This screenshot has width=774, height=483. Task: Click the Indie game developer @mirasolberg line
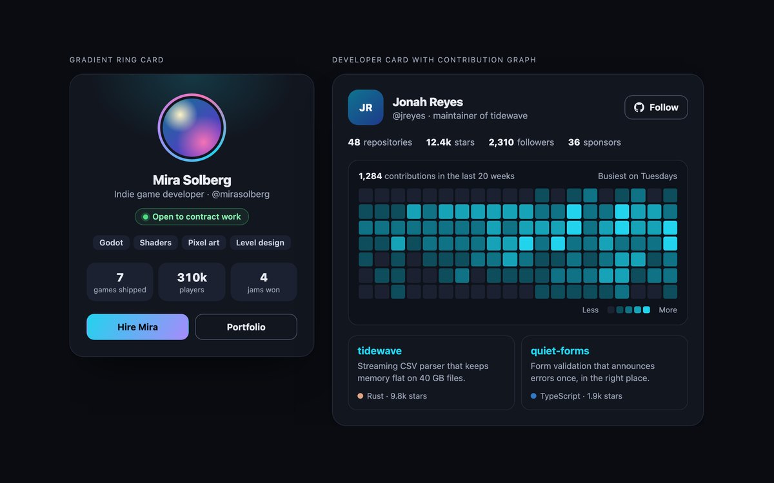click(192, 194)
